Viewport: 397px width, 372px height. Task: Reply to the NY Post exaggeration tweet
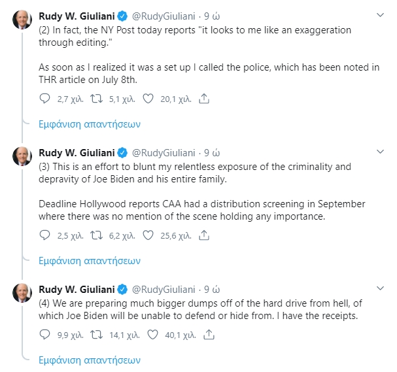[45, 99]
